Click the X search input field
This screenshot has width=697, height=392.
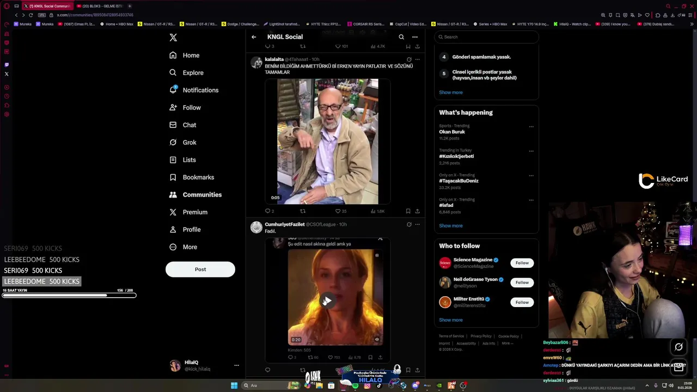(x=486, y=37)
